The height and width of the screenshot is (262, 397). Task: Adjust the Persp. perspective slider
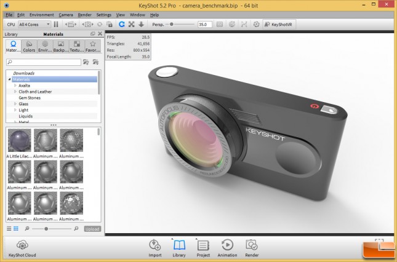pyautogui.click(x=171, y=24)
